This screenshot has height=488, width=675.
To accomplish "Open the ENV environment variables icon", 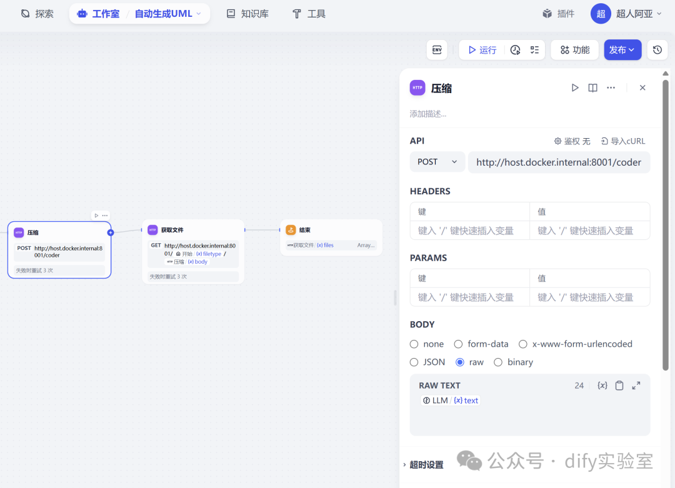I will [437, 50].
